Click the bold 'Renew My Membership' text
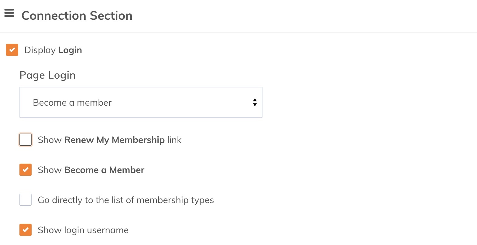The height and width of the screenshot is (245, 477). (114, 140)
